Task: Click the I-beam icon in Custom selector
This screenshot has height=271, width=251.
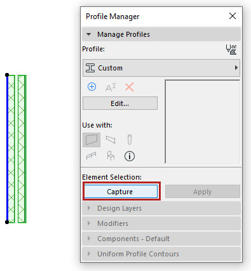Action: tap(90, 68)
